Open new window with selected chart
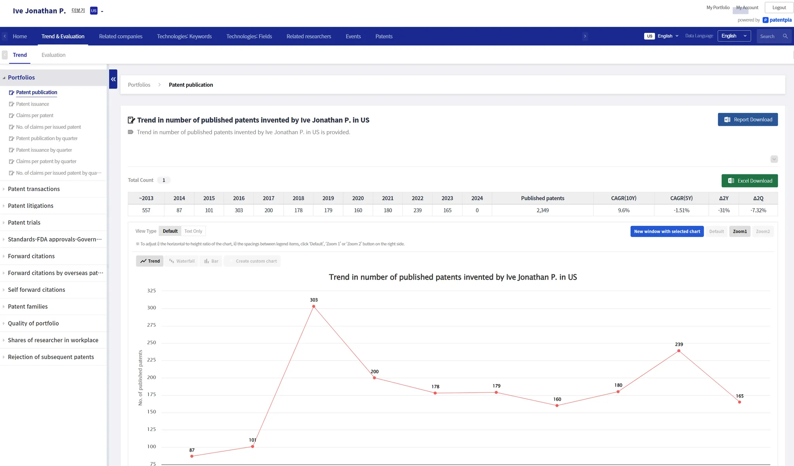Screen dimensions: 794x466 point(667,232)
